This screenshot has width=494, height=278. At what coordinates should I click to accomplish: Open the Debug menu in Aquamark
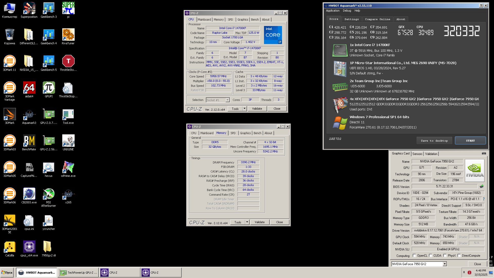tap(347, 11)
